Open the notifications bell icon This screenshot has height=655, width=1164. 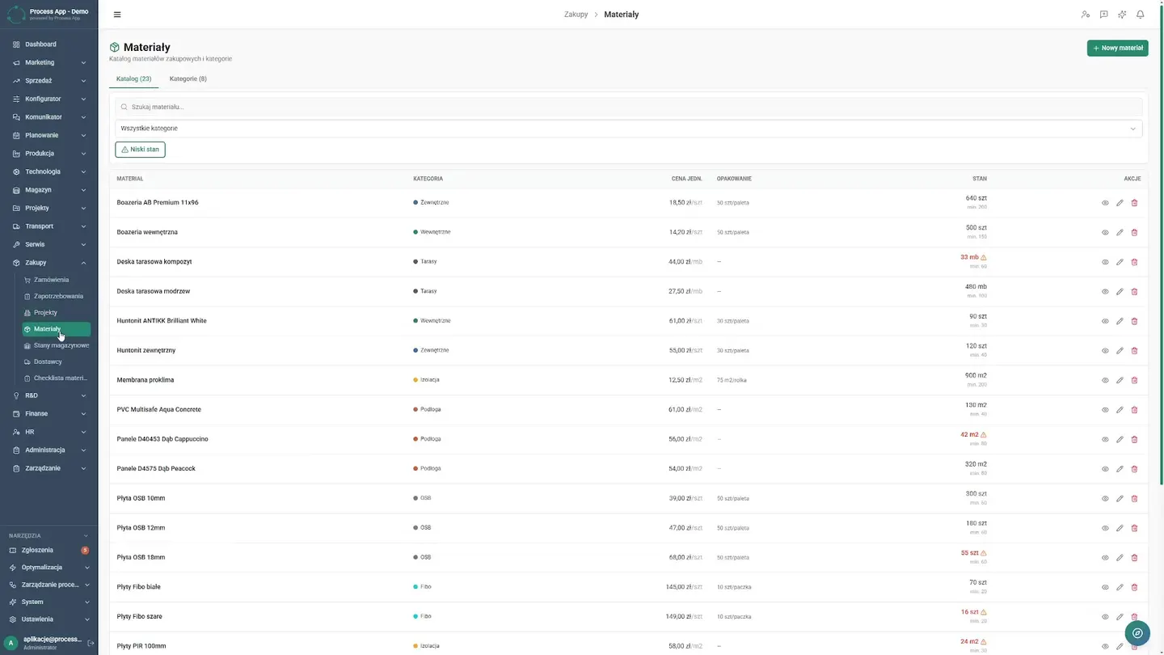[1141, 15]
